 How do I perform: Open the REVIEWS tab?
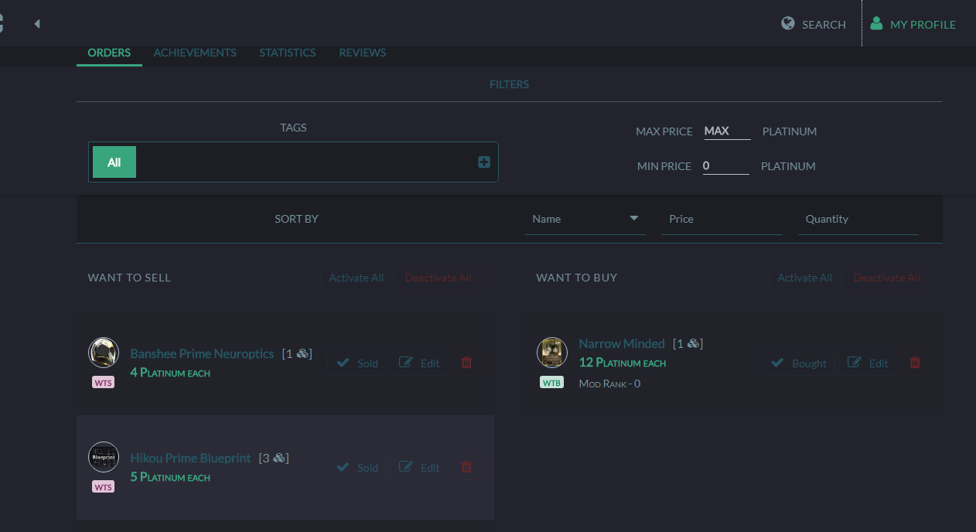(x=362, y=53)
